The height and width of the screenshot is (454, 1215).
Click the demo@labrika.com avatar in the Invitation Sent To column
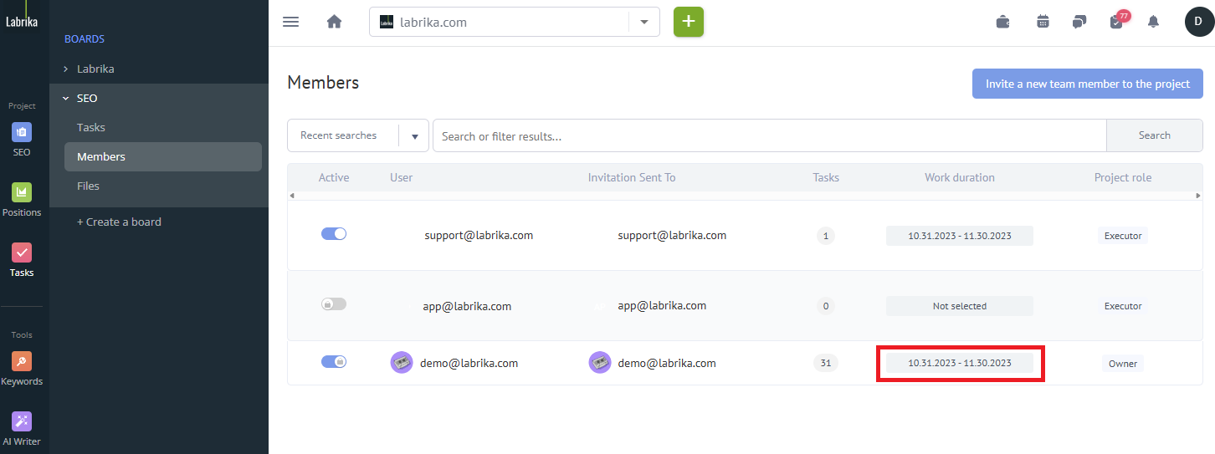tap(600, 362)
